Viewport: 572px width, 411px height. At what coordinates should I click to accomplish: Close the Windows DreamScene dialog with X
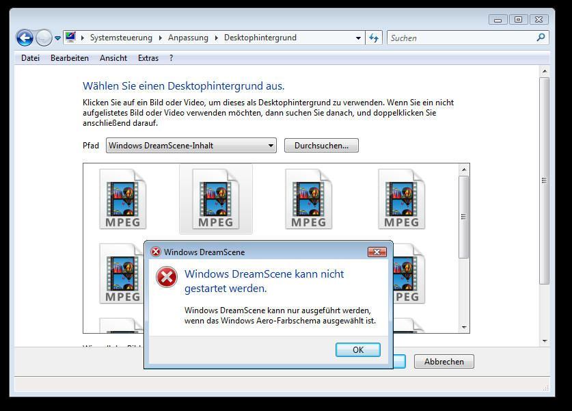coord(377,252)
